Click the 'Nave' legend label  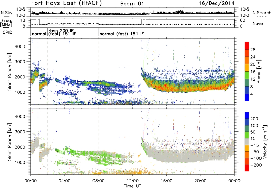point(258,23)
